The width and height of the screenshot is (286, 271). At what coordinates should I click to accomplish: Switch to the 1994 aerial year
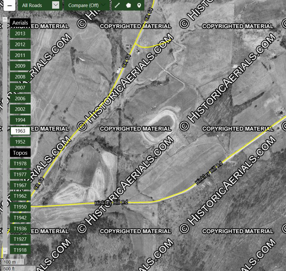click(20, 120)
